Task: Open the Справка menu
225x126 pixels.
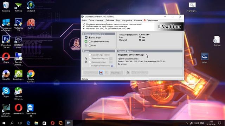Action: tap(138, 20)
